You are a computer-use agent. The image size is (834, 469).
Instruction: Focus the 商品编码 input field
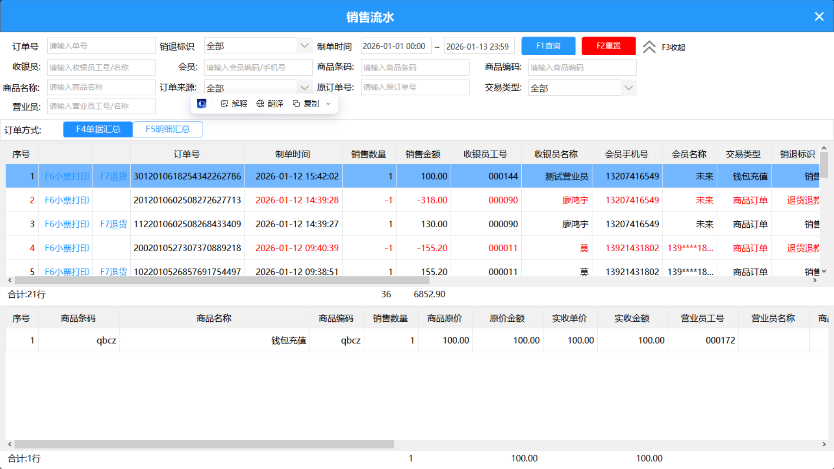(x=582, y=67)
